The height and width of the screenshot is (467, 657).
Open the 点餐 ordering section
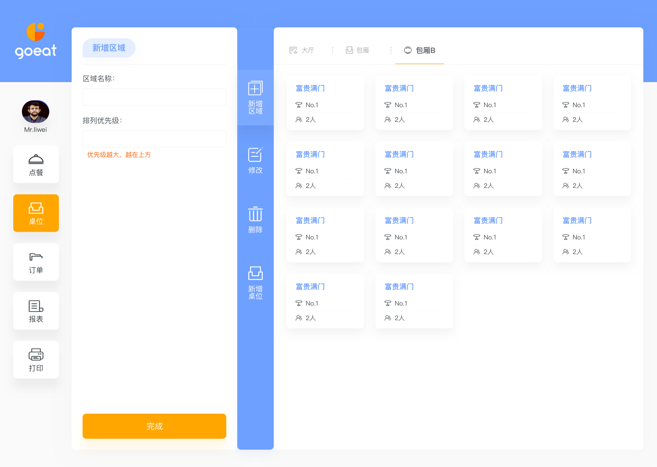(x=36, y=165)
